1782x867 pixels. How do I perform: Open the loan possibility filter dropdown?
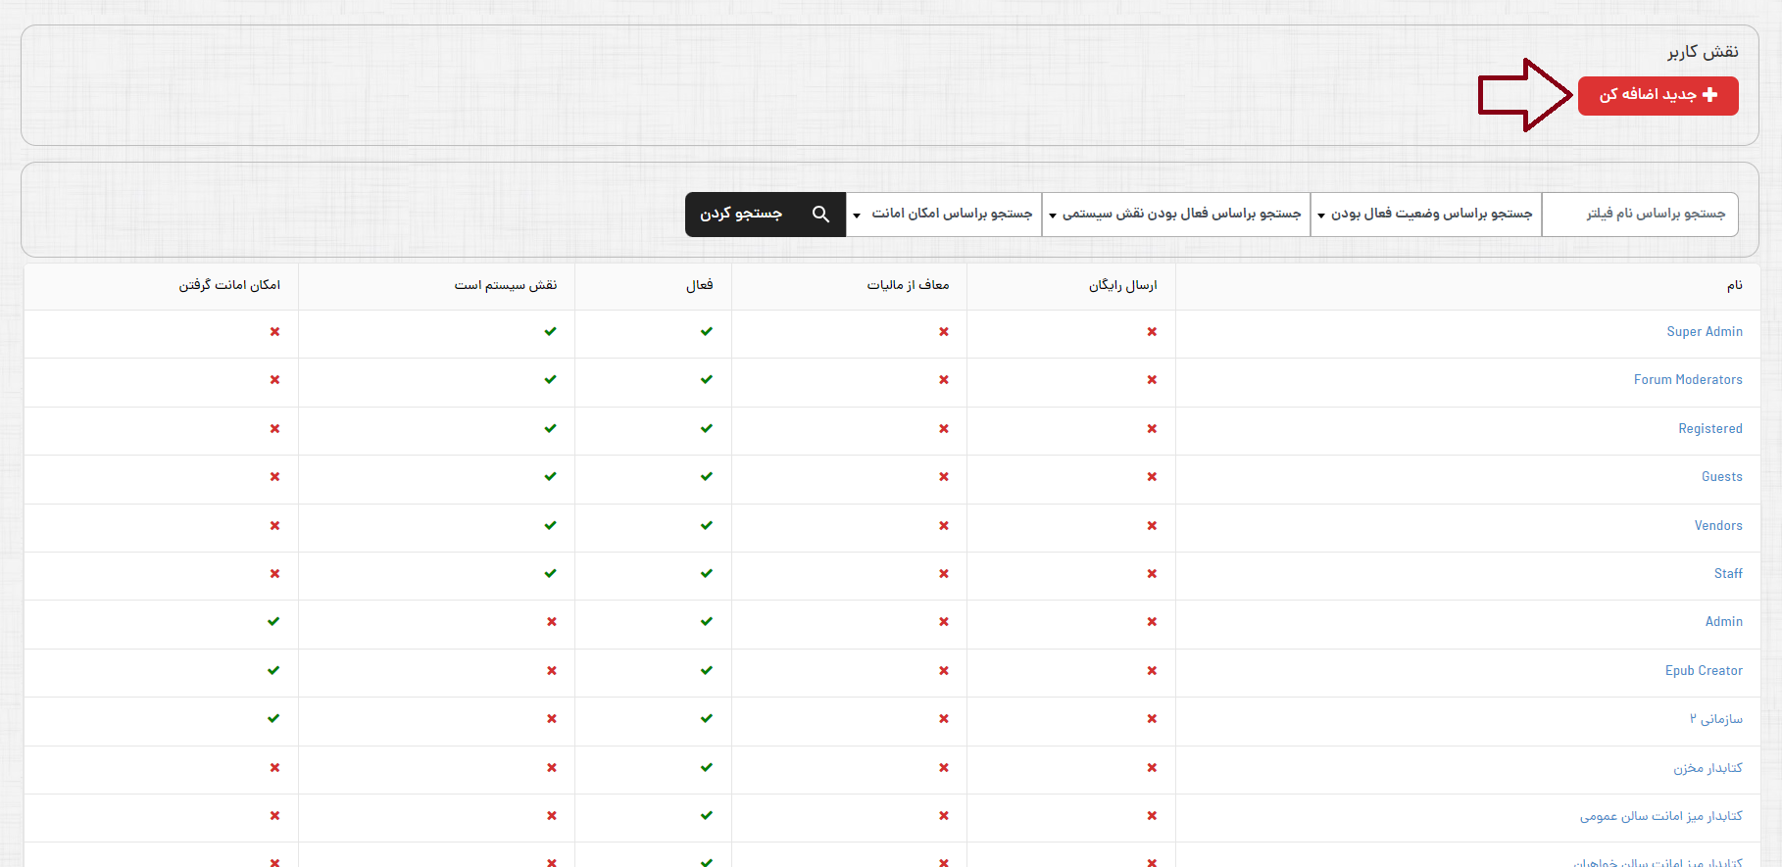[x=944, y=215]
